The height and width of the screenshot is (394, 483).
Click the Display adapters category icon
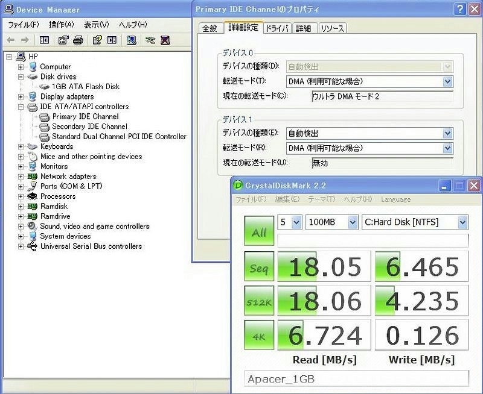[33, 96]
